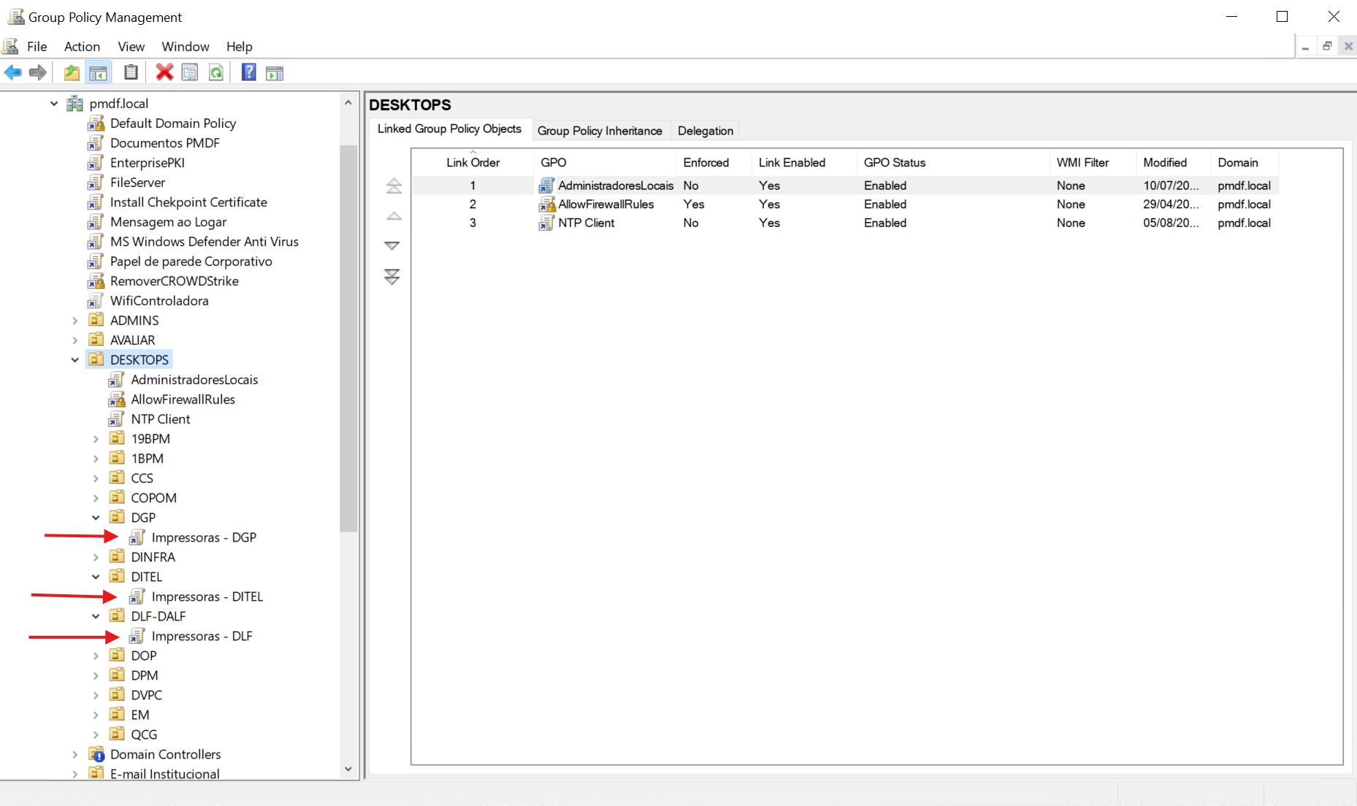This screenshot has width=1357, height=806.
Task: Toggle the Show/Hide Console Tree icon
Action: (98, 72)
